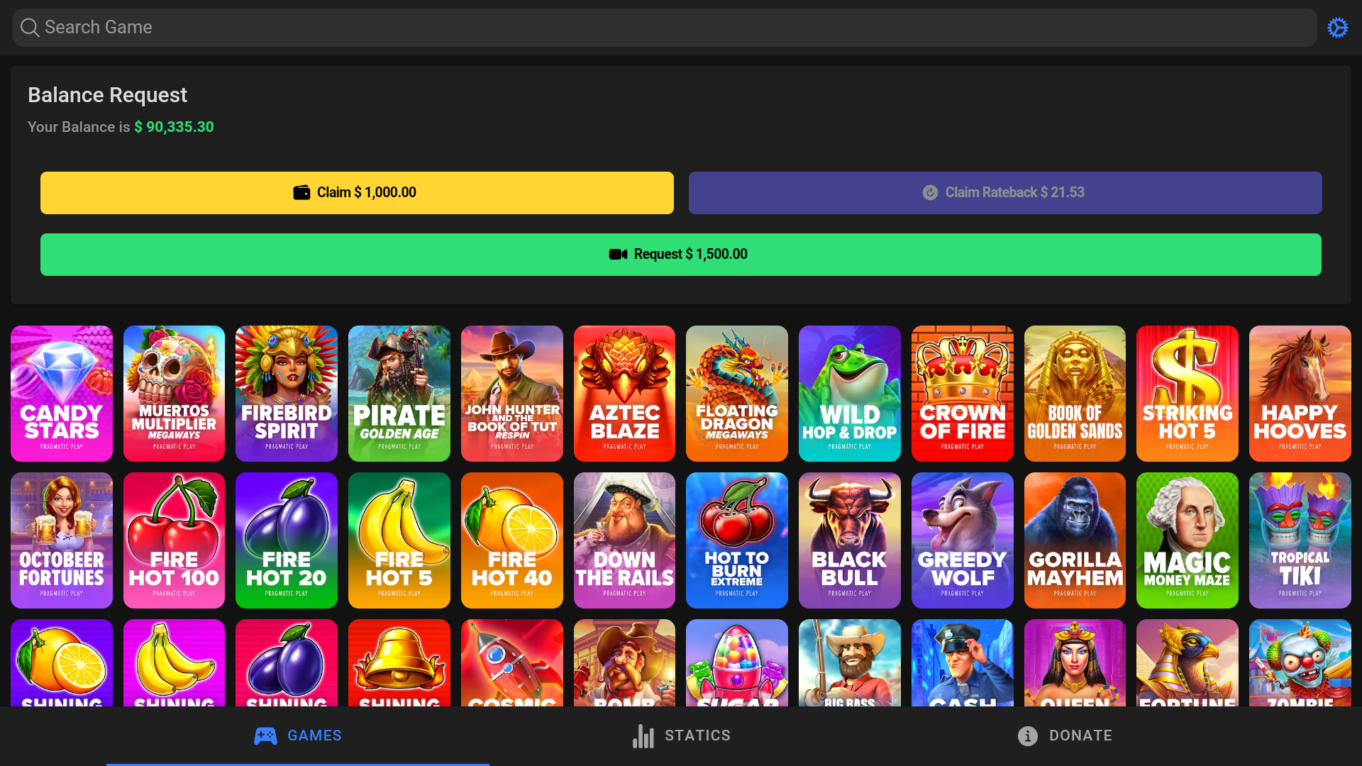Open the Candy Stars game
Viewport: 1362px width, 766px height.
(62, 394)
